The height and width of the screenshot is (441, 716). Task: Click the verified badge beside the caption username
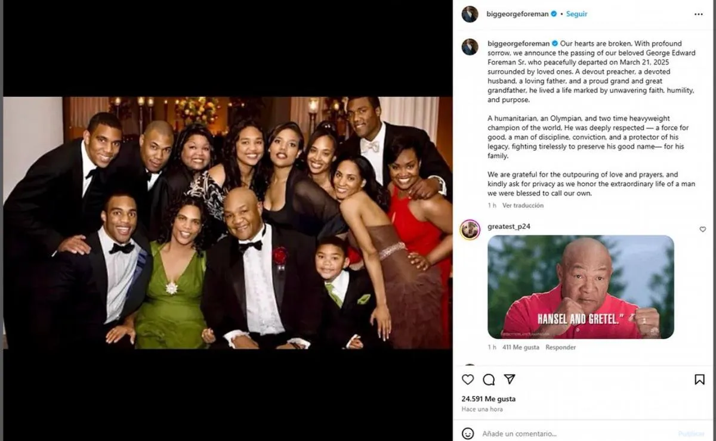tap(554, 44)
